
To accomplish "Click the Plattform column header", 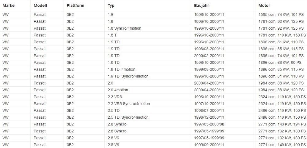I will click(75, 5).
